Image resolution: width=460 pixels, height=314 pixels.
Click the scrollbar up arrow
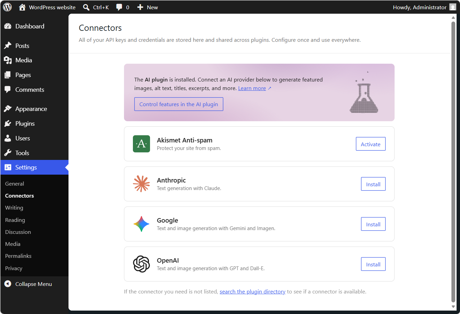tap(453, 17)
